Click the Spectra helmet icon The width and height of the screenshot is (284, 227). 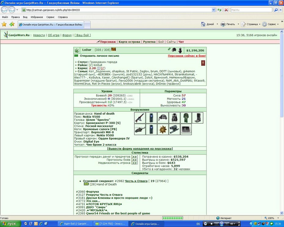(163, 118)
